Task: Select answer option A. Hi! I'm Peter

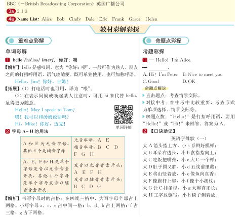Action: [x=160, y=74]
